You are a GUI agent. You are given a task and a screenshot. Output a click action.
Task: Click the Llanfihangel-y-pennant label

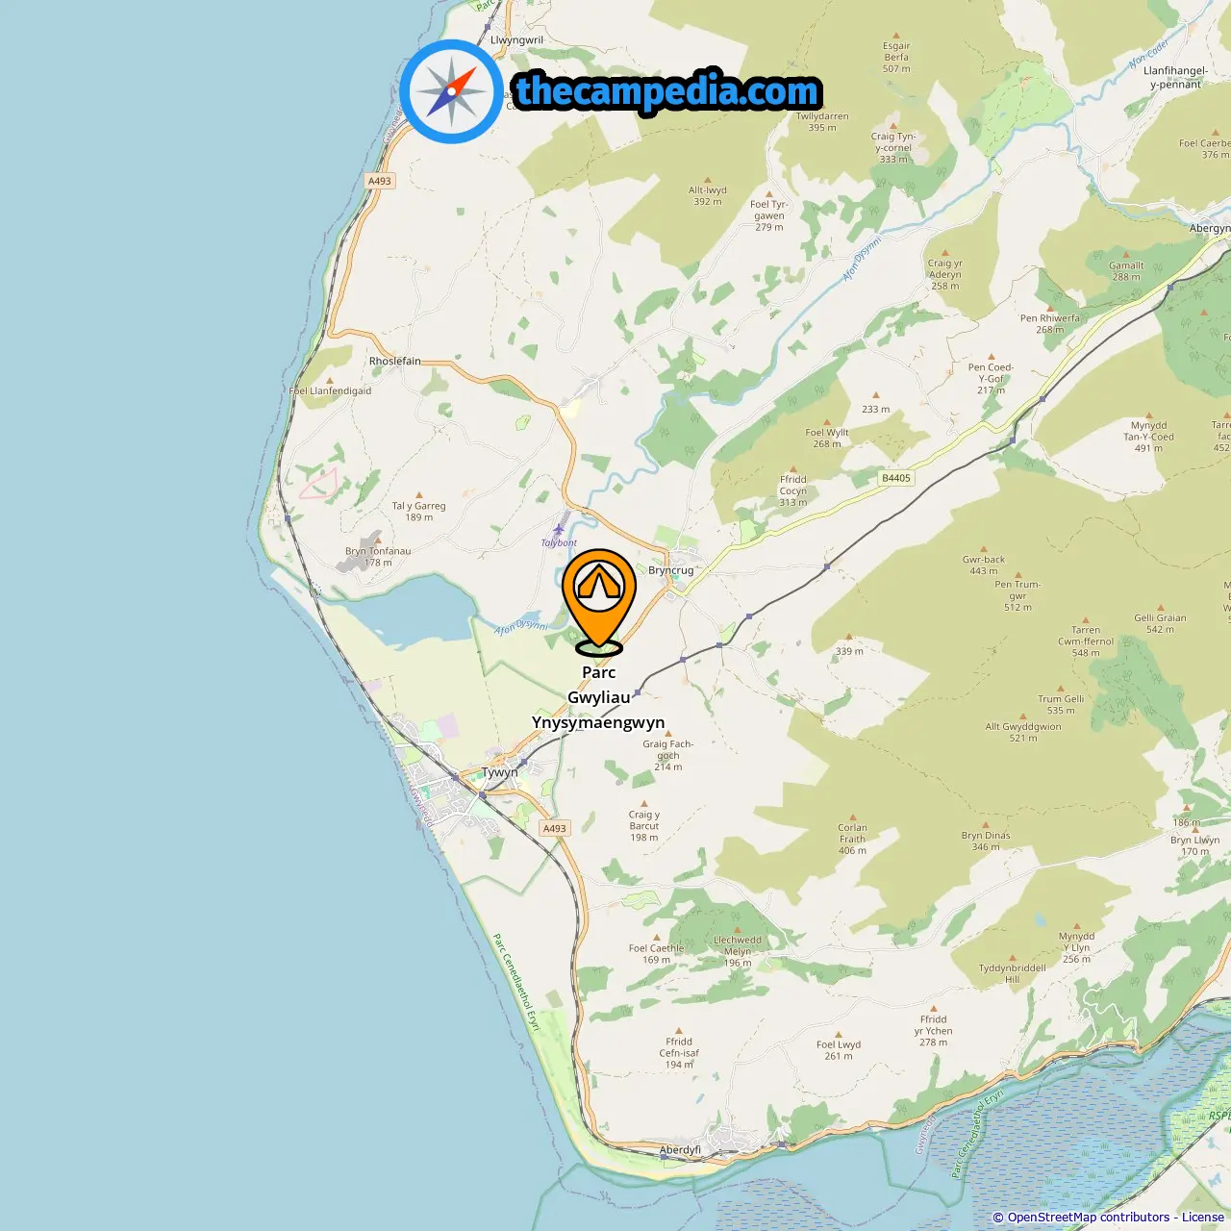coord(1175,77)
